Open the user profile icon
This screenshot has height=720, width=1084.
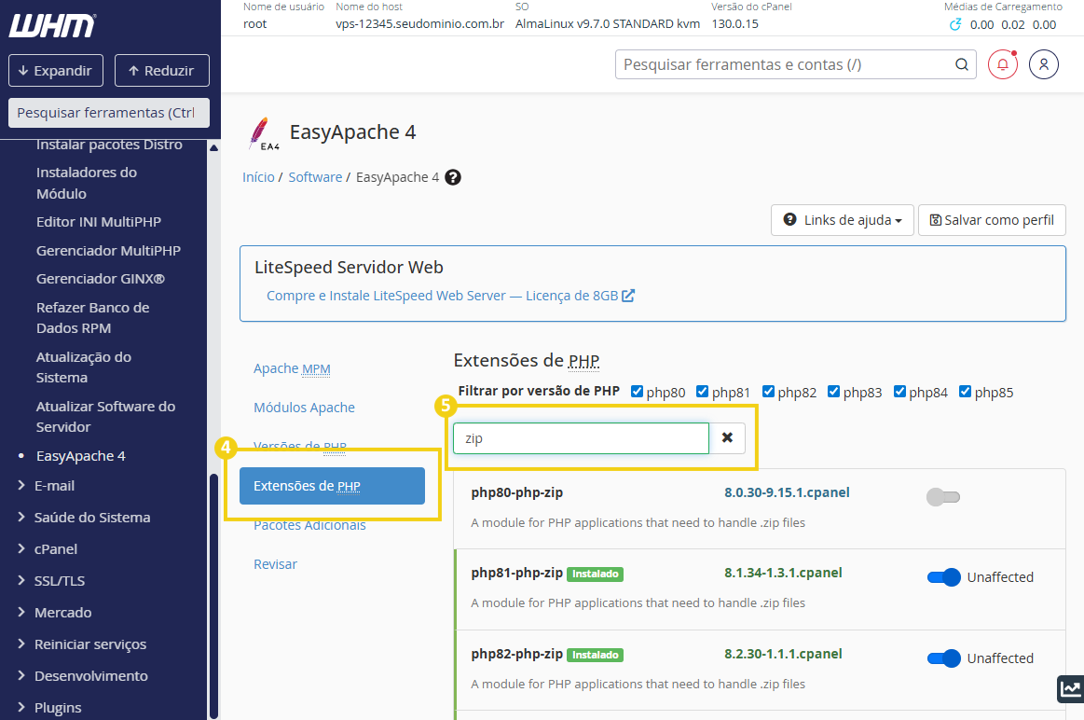(x=1043, y=63)
